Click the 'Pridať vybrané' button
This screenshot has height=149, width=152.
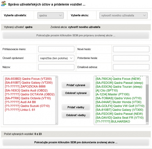pos(76,85)
